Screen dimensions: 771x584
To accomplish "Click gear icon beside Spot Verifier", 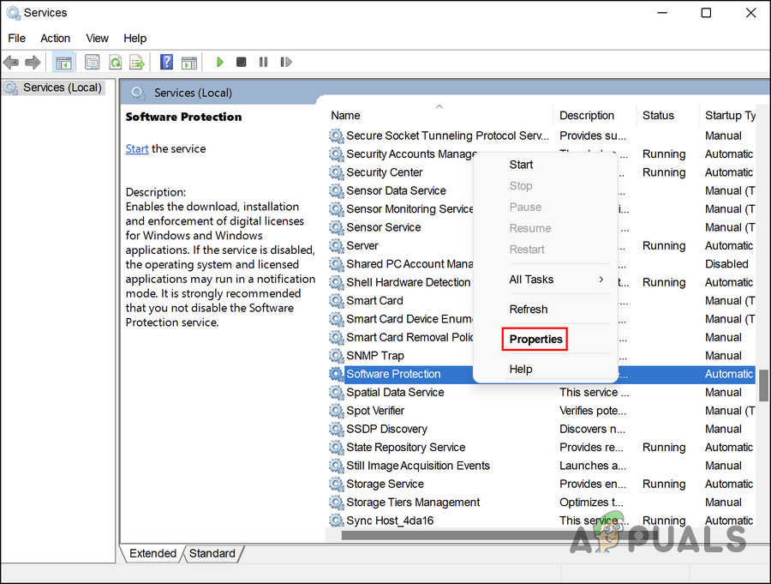I will click(337, 411).
